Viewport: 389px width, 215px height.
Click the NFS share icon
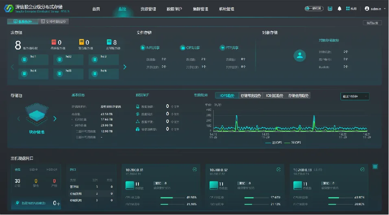pos(143,47)
